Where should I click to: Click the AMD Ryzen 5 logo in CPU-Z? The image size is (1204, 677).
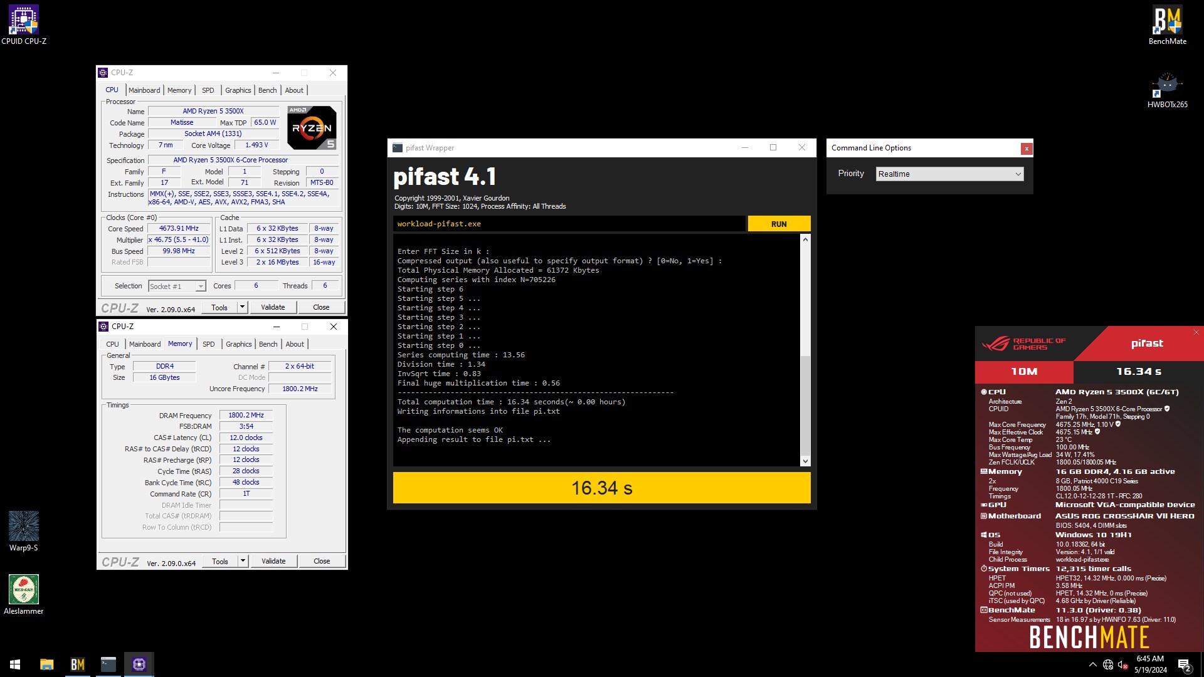(x=312, y=128)
